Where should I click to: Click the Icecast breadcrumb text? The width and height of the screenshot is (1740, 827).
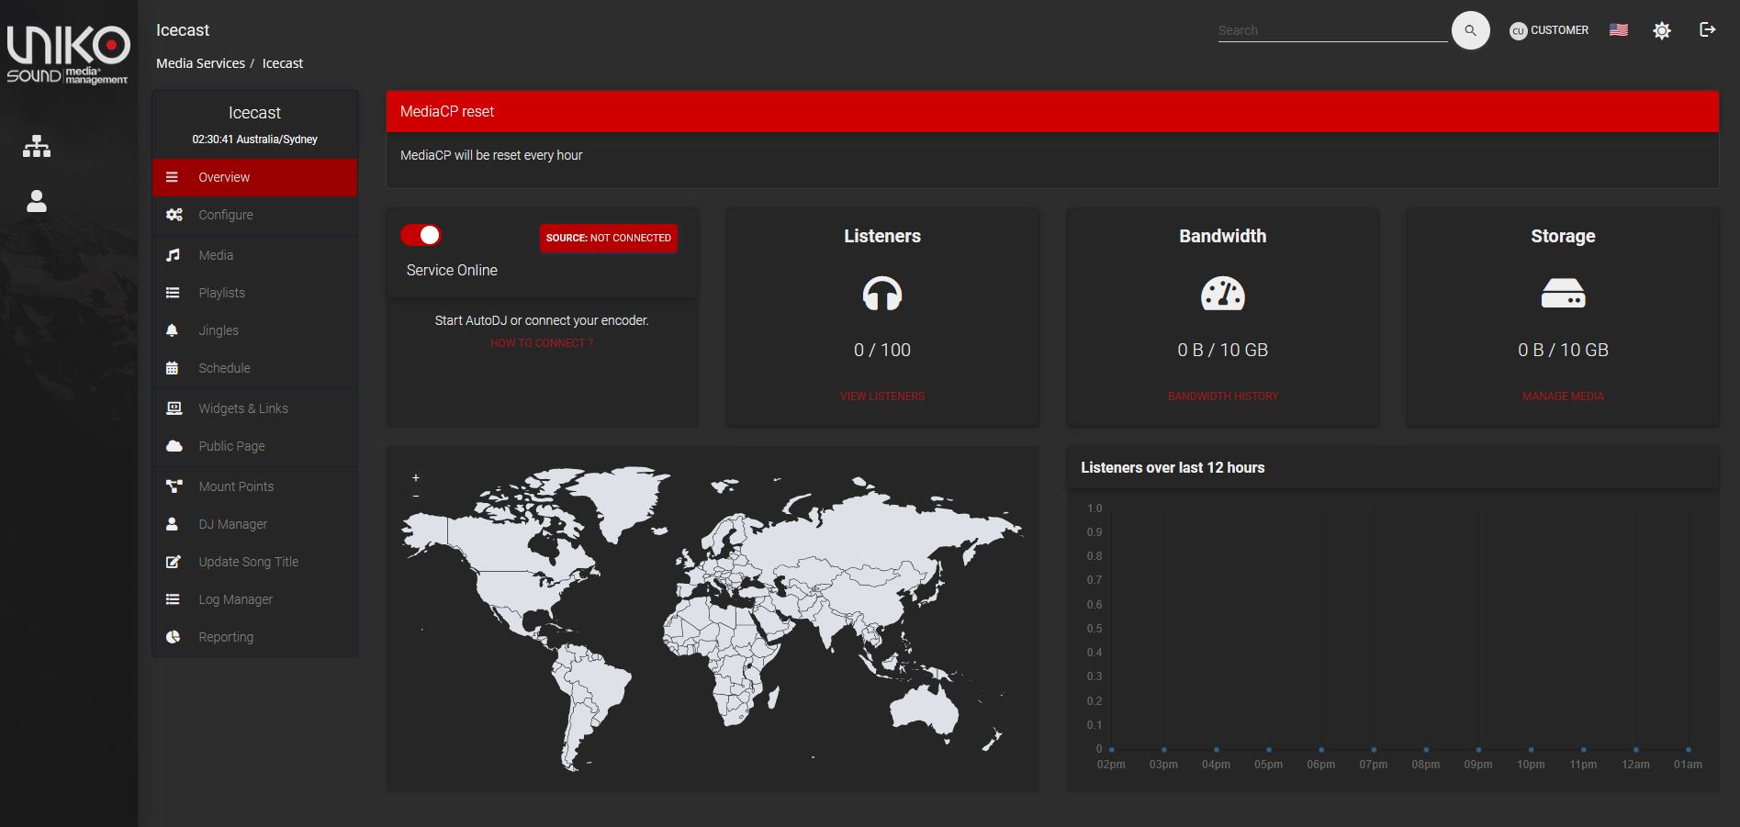click(x=283, y=63)
